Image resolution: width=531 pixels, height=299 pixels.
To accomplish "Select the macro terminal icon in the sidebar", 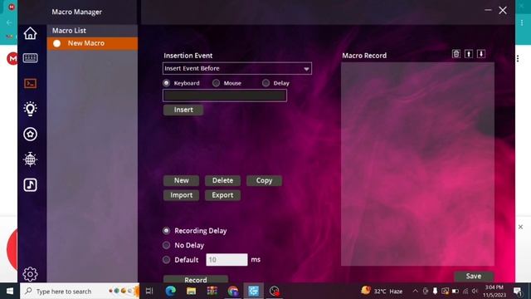I will (30, 83).
